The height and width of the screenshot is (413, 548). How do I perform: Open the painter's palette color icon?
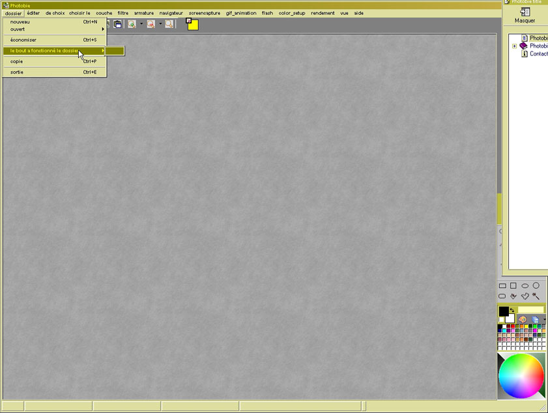pos(523,319)
